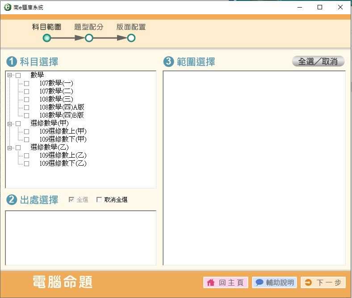Viewport: 352px width, 298px height.
Task: Check the 選修數學(甲) parent checkbox
Action: point(18,123)
